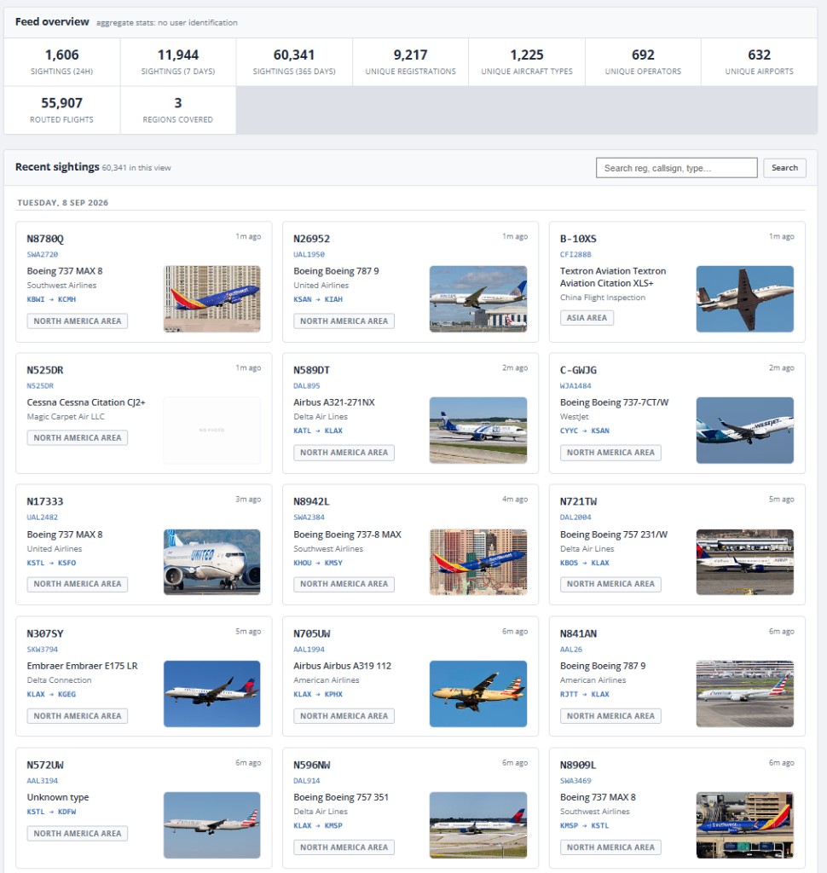Open the N721TW Delta 757 photo
The height and width of the screenshot is (873, 827).
[744, 563]
